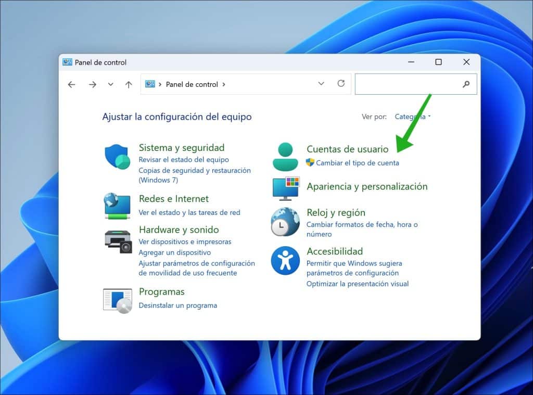Open Ver el estado y las tareas de red
533x395 pixels.
(x=189, y=212)
